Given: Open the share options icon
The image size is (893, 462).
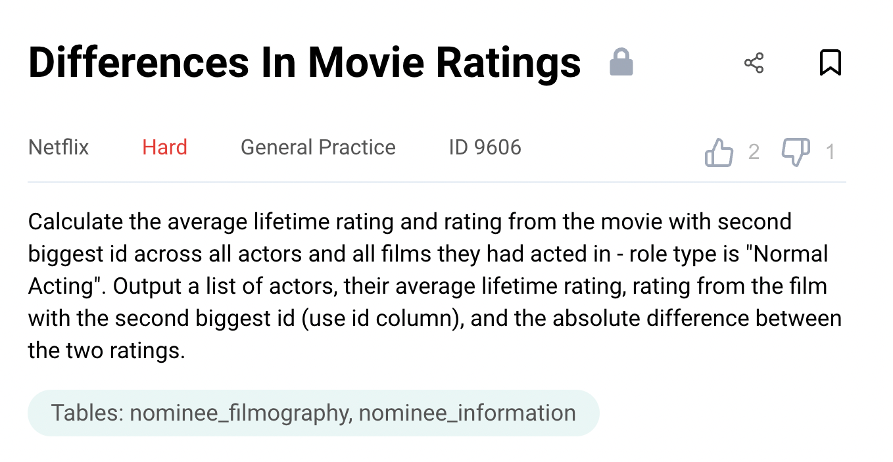Looking at the screenshot, I should 754,63.
